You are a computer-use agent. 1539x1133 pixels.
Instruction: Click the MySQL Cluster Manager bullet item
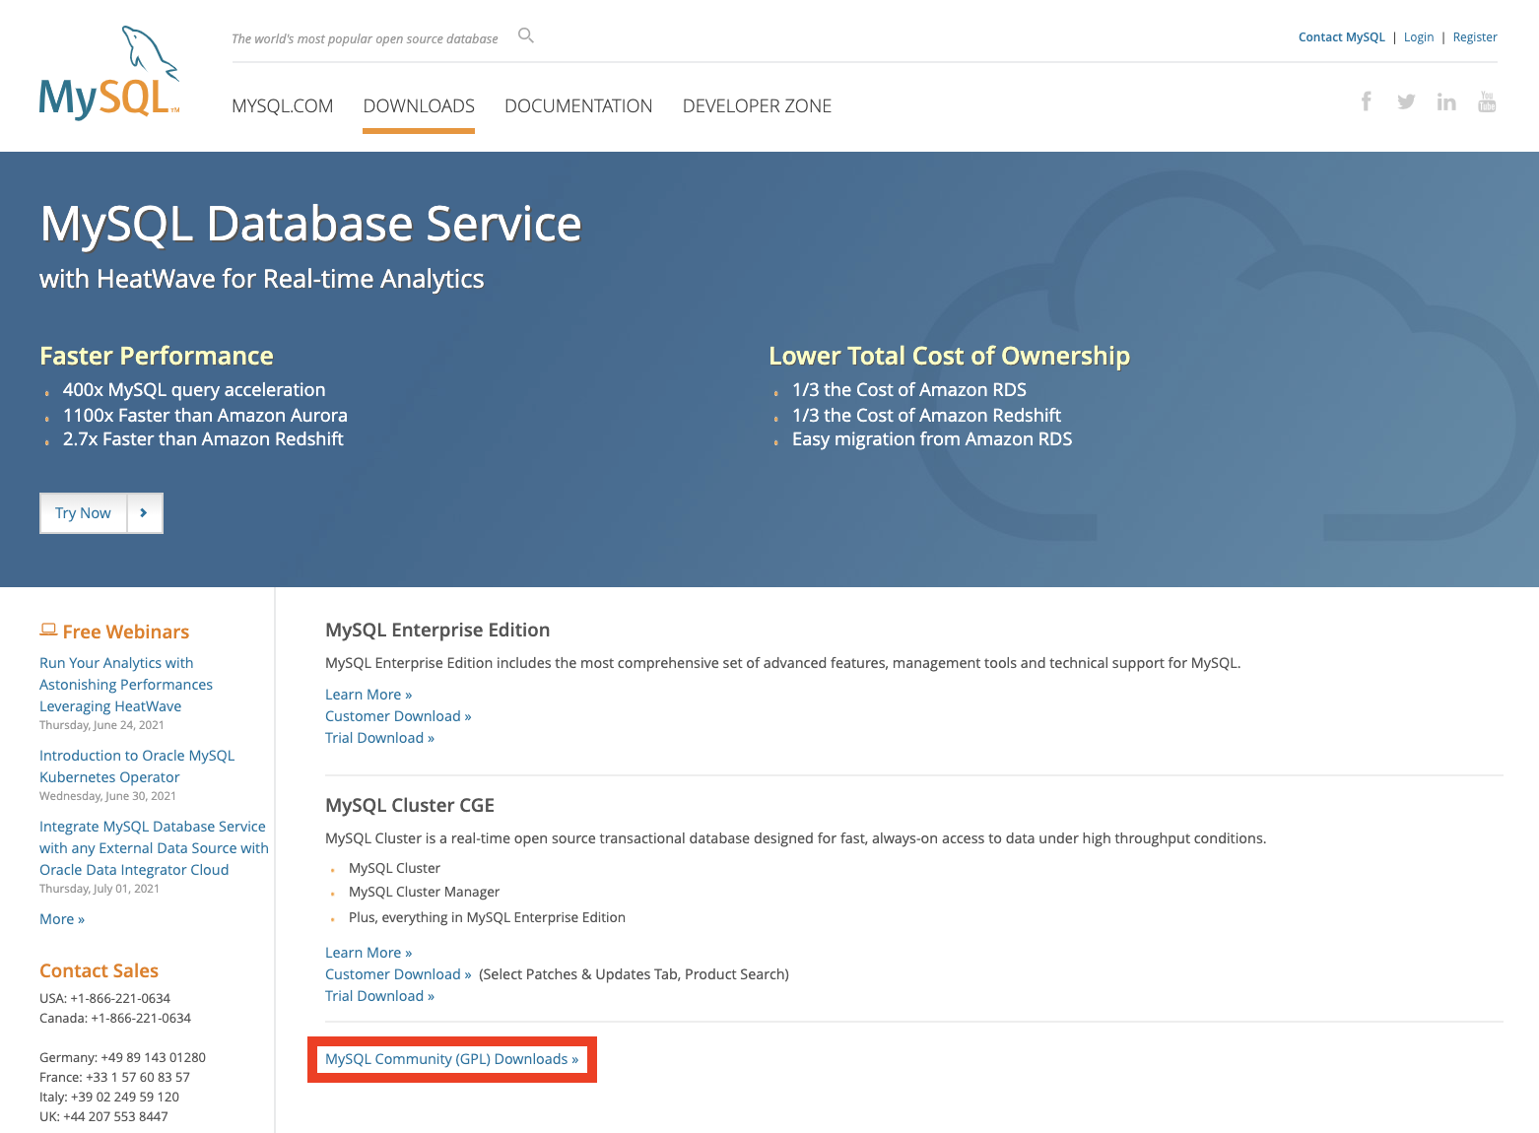click(424, 892)
